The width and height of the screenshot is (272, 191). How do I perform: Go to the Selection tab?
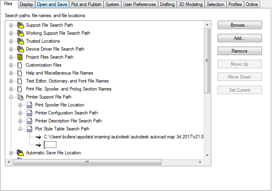coord(216,4)
